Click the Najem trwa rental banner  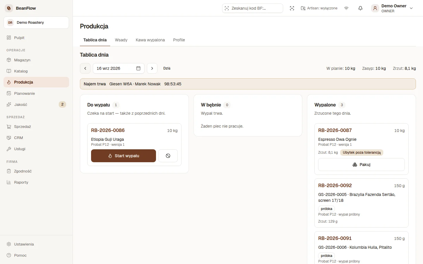click(x=248, y=84)
